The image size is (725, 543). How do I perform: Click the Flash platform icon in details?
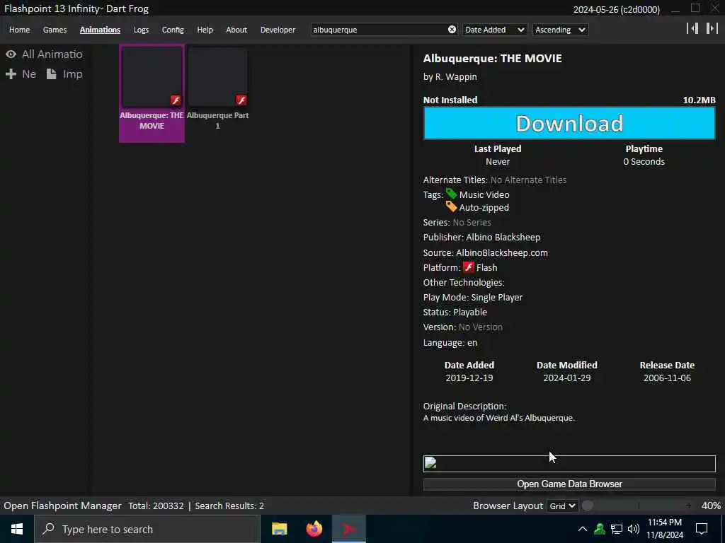click(469, 267)
